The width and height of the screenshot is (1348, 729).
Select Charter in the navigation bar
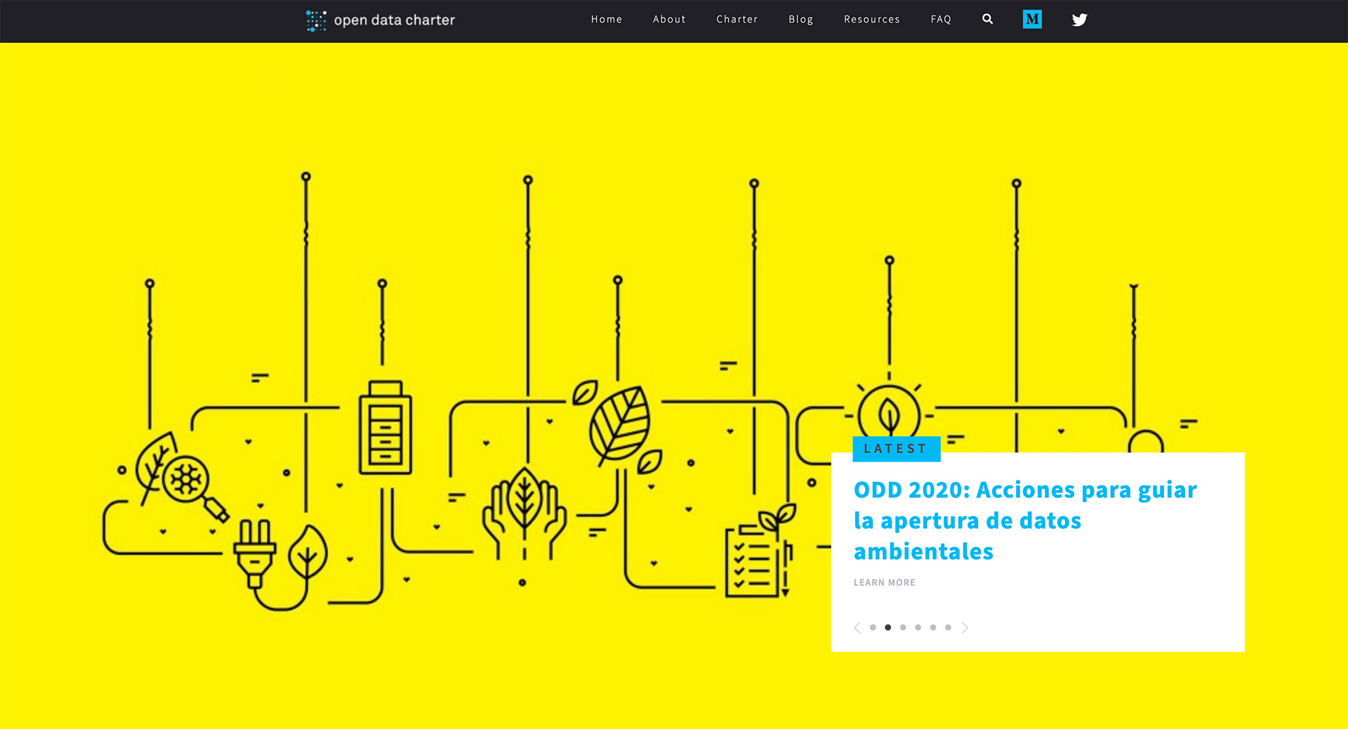[x=736, y=20]
